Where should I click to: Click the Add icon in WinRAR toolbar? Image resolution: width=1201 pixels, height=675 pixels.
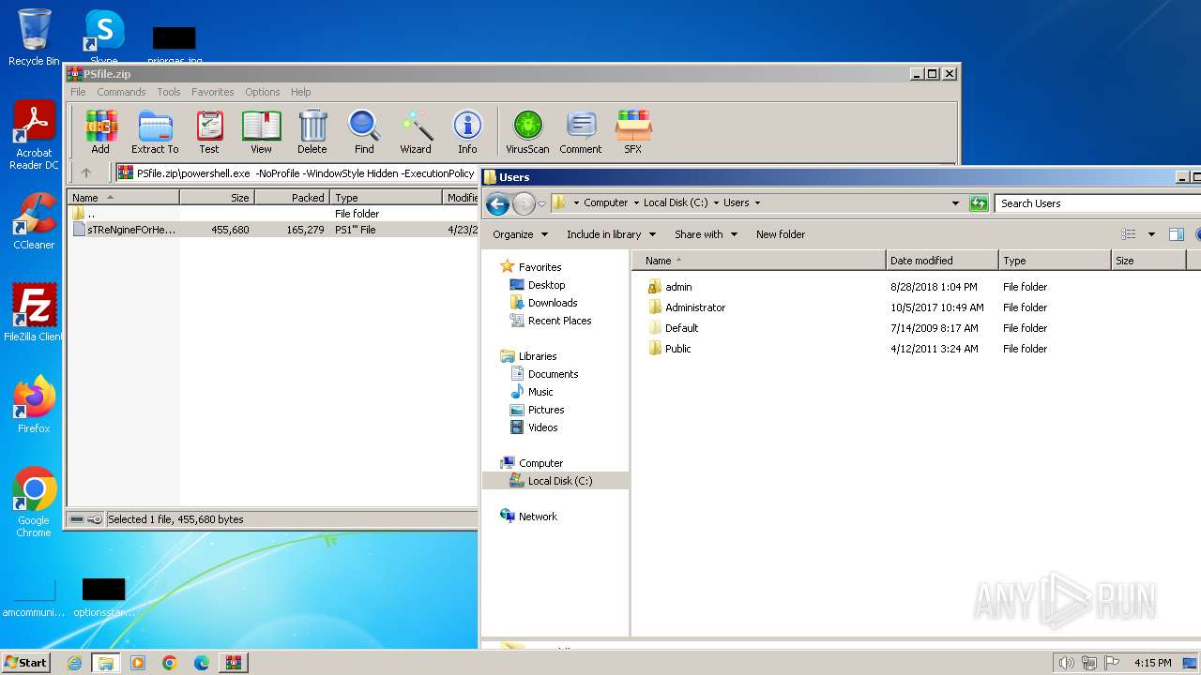[100, 131]
